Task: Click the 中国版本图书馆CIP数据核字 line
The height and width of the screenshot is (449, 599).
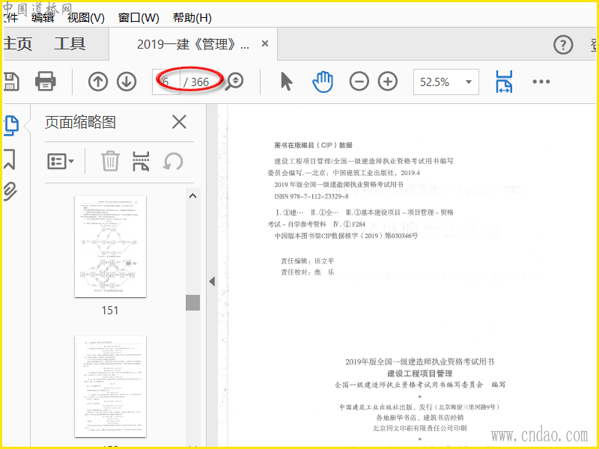Action: 346,236
